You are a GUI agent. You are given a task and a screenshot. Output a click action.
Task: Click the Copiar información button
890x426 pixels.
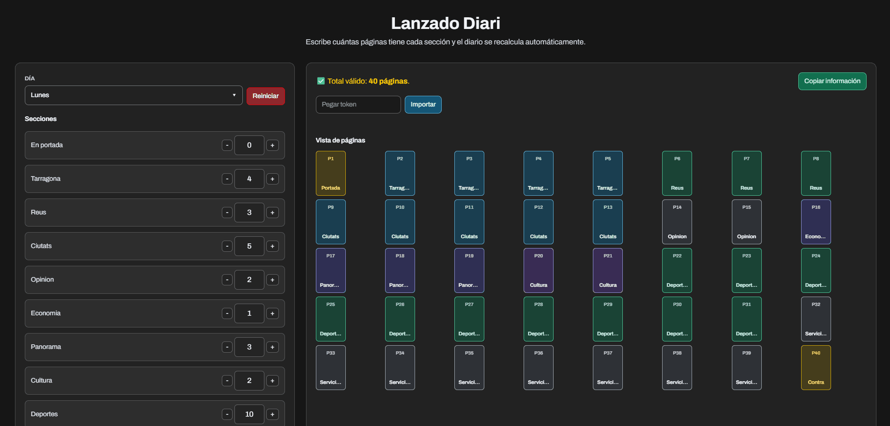[x=832, y=81]
